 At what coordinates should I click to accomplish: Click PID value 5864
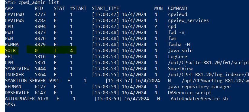(x=40, y=74)
